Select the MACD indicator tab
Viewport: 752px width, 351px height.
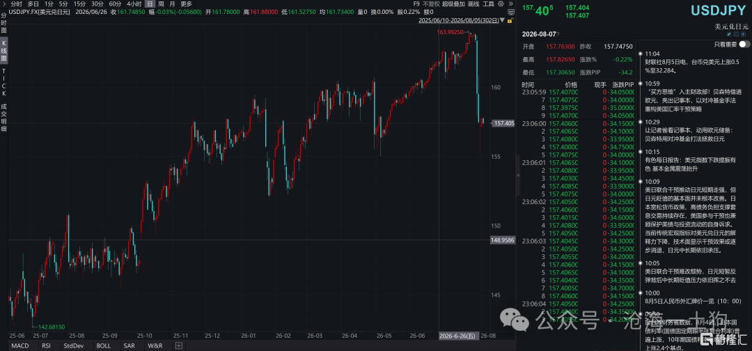click(x=19, y=345)
